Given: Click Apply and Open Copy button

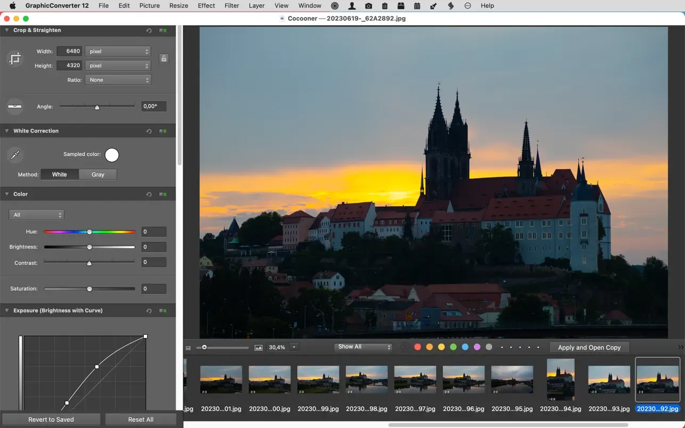Looking at the screenshot, I should [x=589, y=348].
